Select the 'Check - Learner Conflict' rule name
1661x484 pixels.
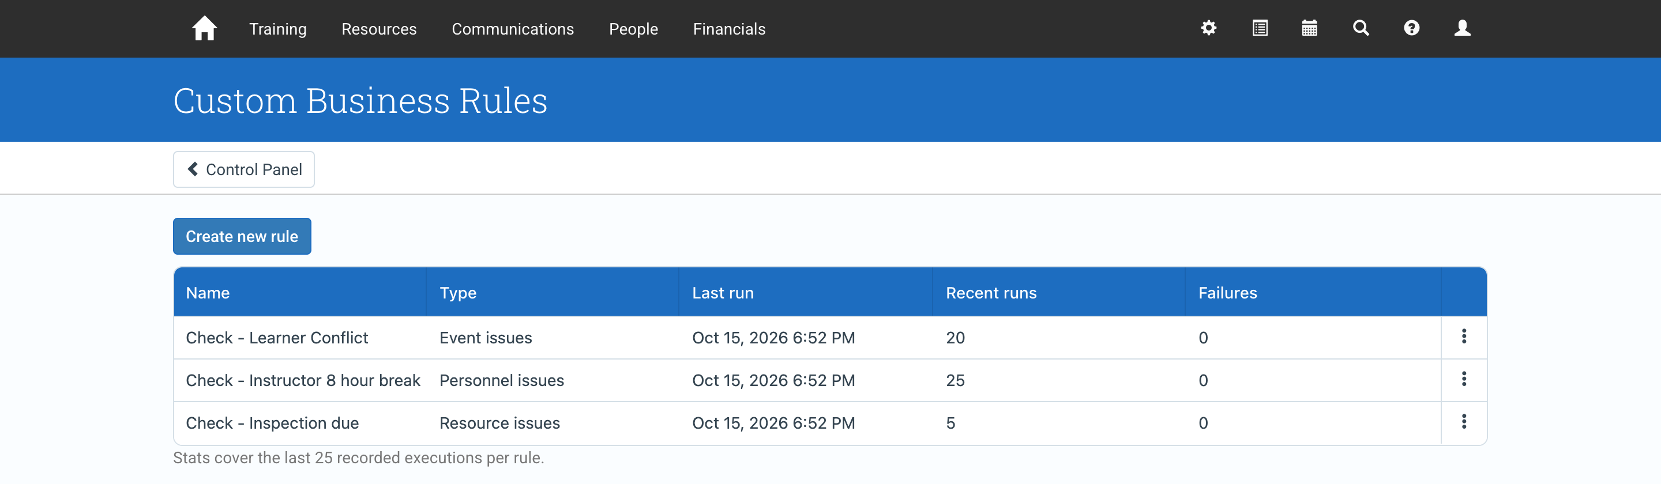[277, 338]
